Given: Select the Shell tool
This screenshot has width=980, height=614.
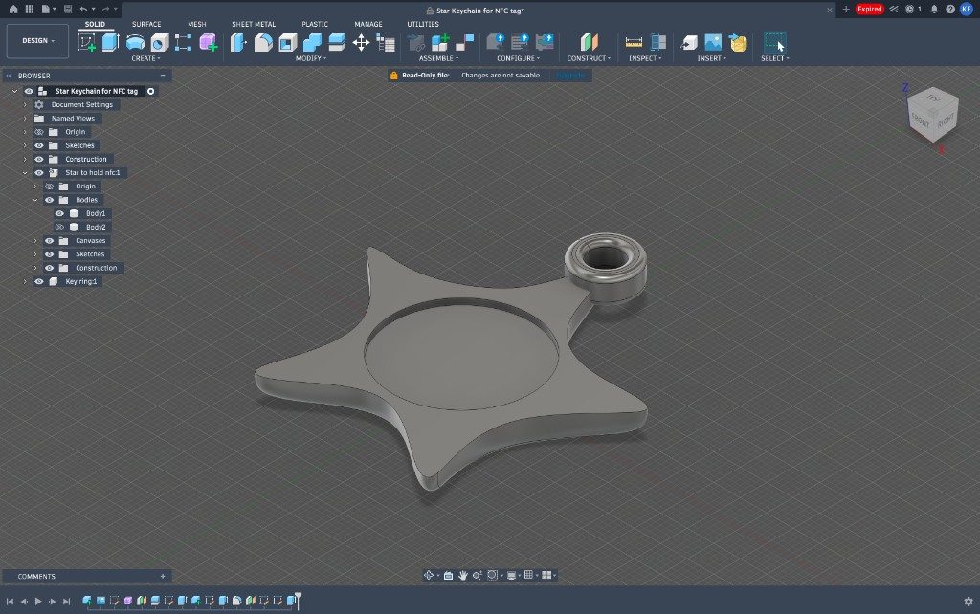Looking at the screenshot, I should click(x=287, y=42).
